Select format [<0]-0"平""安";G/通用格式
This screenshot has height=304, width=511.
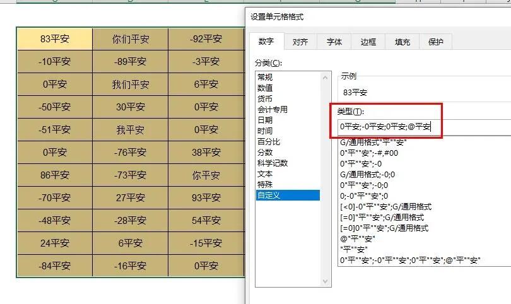(385, 207)
